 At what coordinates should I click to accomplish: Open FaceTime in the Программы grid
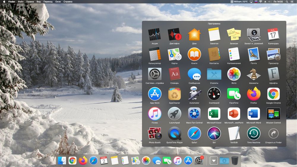234,94
